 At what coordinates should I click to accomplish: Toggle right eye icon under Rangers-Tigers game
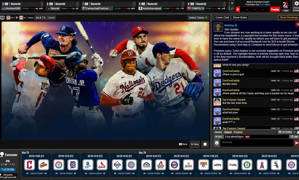[75, 174]
